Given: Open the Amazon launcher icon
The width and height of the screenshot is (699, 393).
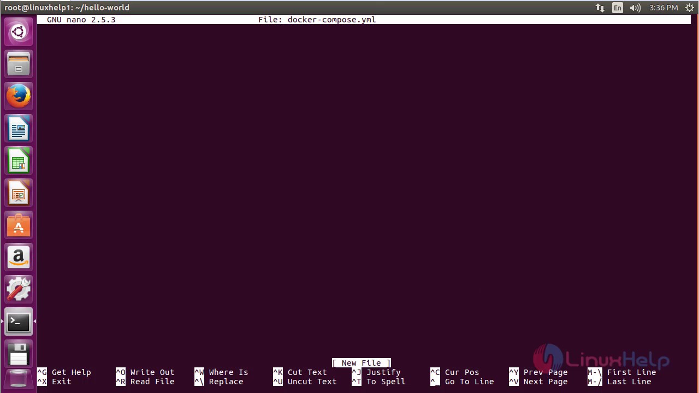Looking at the screenshot, I should 19,257.
